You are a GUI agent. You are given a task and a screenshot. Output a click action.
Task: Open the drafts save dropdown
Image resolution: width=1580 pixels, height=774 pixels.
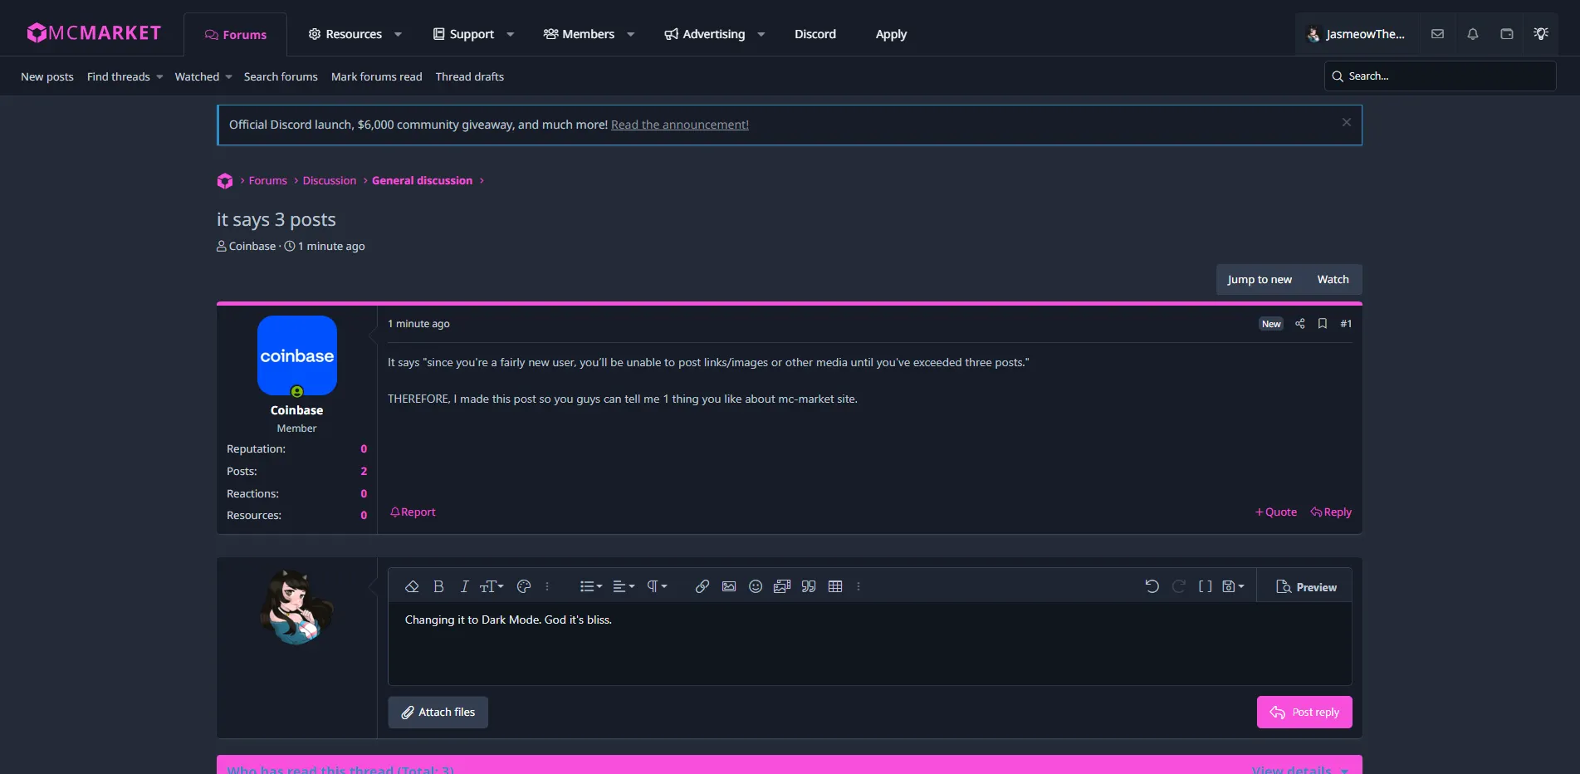coord(1233,586)
